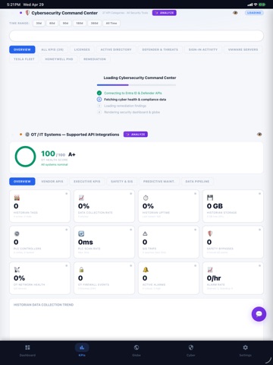Switch to the Licenses tab
The image size is (273, 365).
(82, 49)
